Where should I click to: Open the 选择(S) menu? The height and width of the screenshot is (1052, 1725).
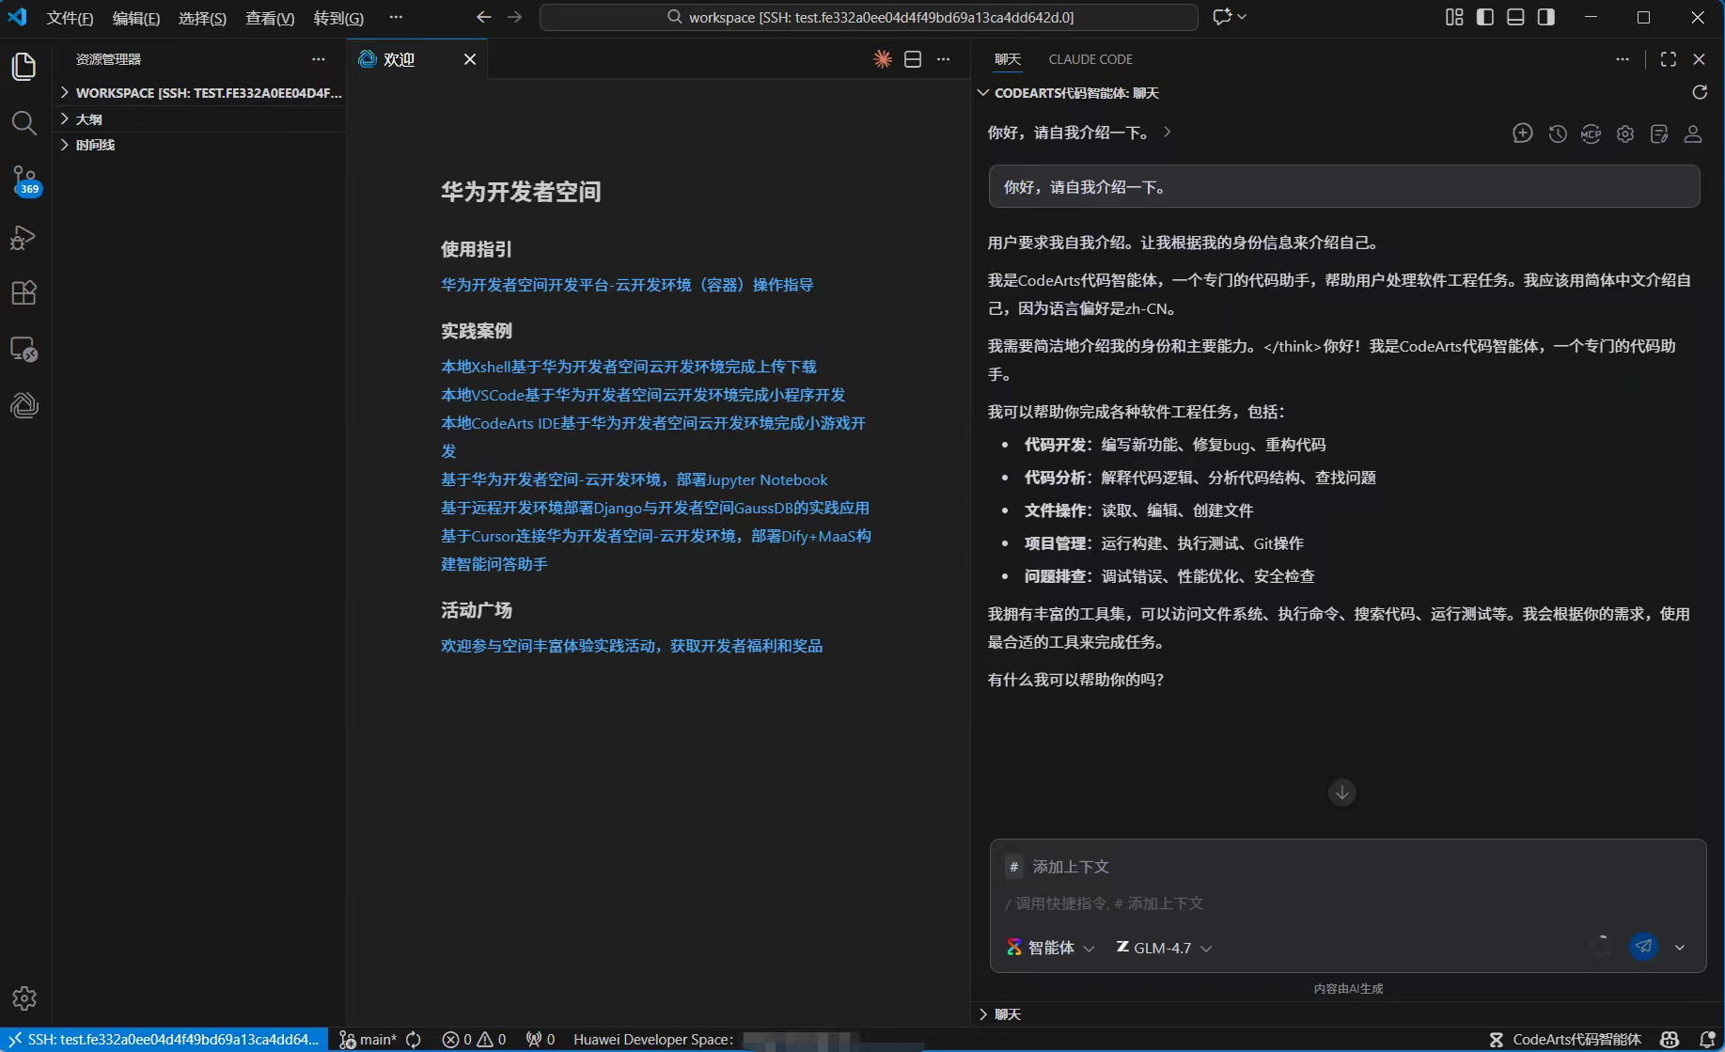coord(202,18)
